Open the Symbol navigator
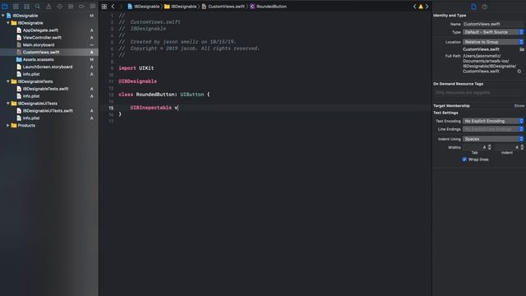This screenshot has height=296, width=526. coord(26,7)
